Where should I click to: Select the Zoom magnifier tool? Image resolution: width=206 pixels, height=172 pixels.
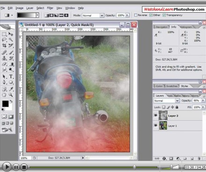tap(11, 95)
